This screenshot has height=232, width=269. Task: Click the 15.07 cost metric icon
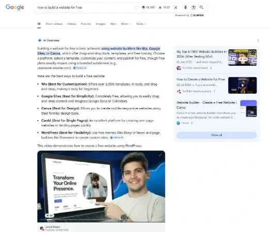pos(160,7)
